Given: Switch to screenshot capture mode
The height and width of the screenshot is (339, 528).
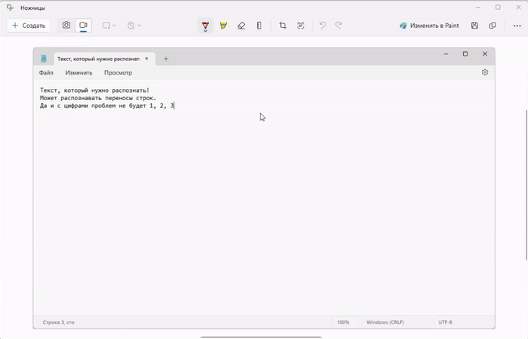Looking at the screenshot, I should [x=66, y=26].
